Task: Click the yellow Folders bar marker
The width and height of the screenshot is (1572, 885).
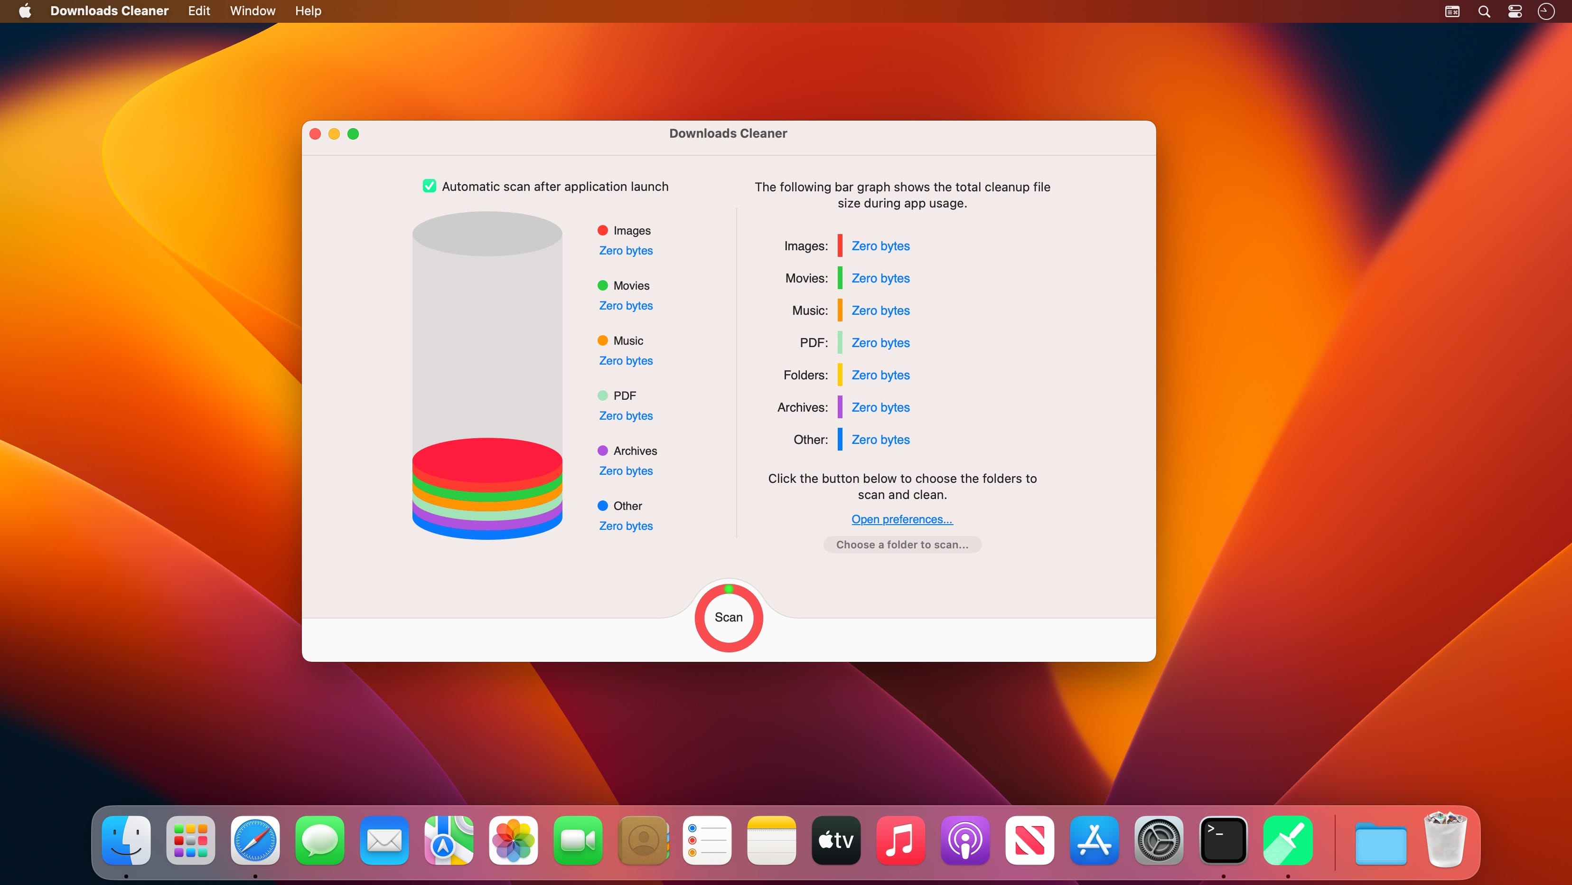Action: pos(840,375)
